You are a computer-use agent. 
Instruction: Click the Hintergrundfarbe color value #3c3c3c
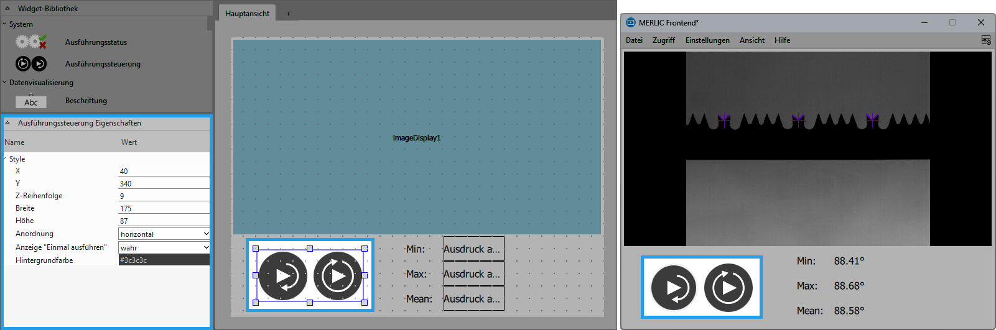[164, 260]
